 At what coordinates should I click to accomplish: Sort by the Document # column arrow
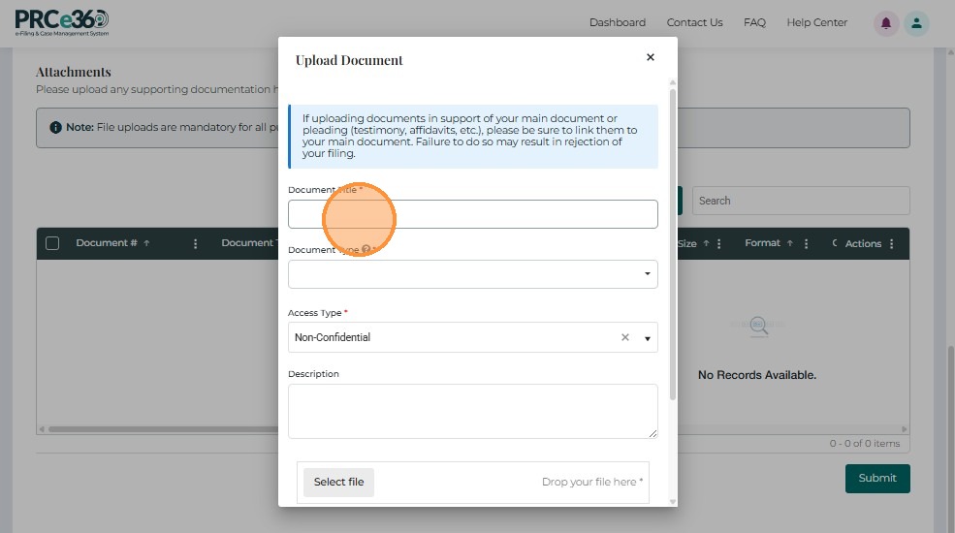coord(146,243)
